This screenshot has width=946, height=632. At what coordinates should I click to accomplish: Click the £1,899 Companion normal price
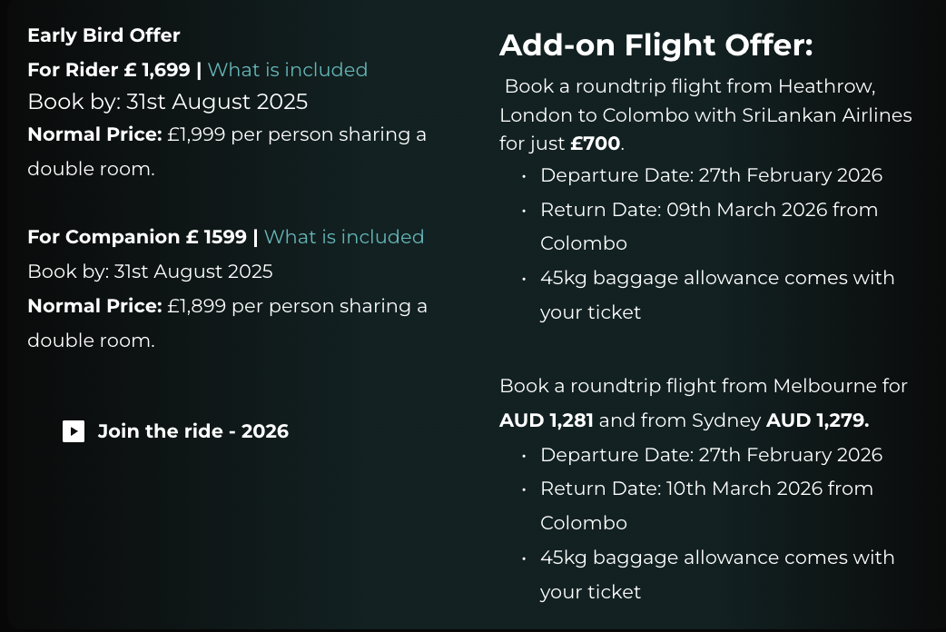pos(196,306)
